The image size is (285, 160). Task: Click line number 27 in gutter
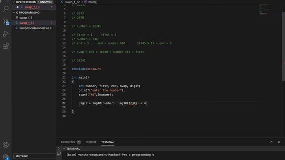[64, 103]
